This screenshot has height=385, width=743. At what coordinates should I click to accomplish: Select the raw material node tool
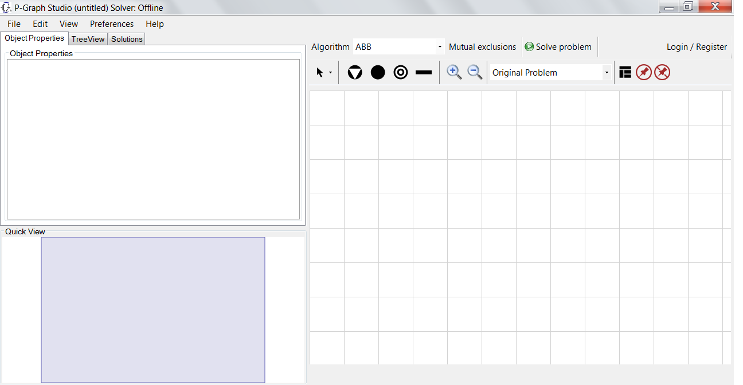(377, 72)
